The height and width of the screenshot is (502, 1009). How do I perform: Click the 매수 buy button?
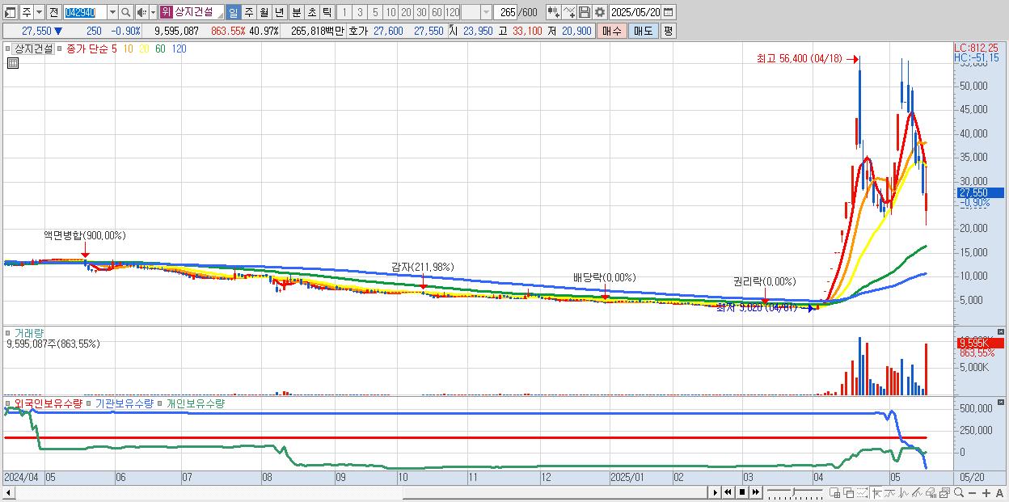point(612,31)
